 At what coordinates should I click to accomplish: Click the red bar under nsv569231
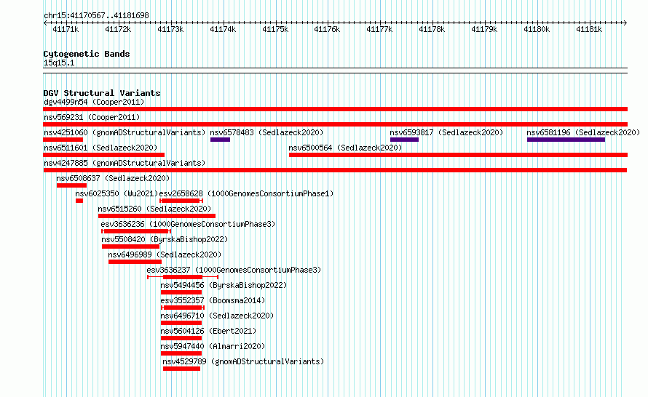click(x=335, y=124)
